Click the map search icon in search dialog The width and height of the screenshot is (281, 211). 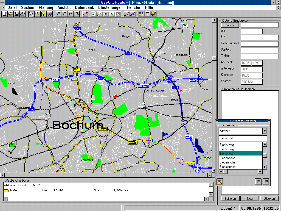[x=220, y=182]
